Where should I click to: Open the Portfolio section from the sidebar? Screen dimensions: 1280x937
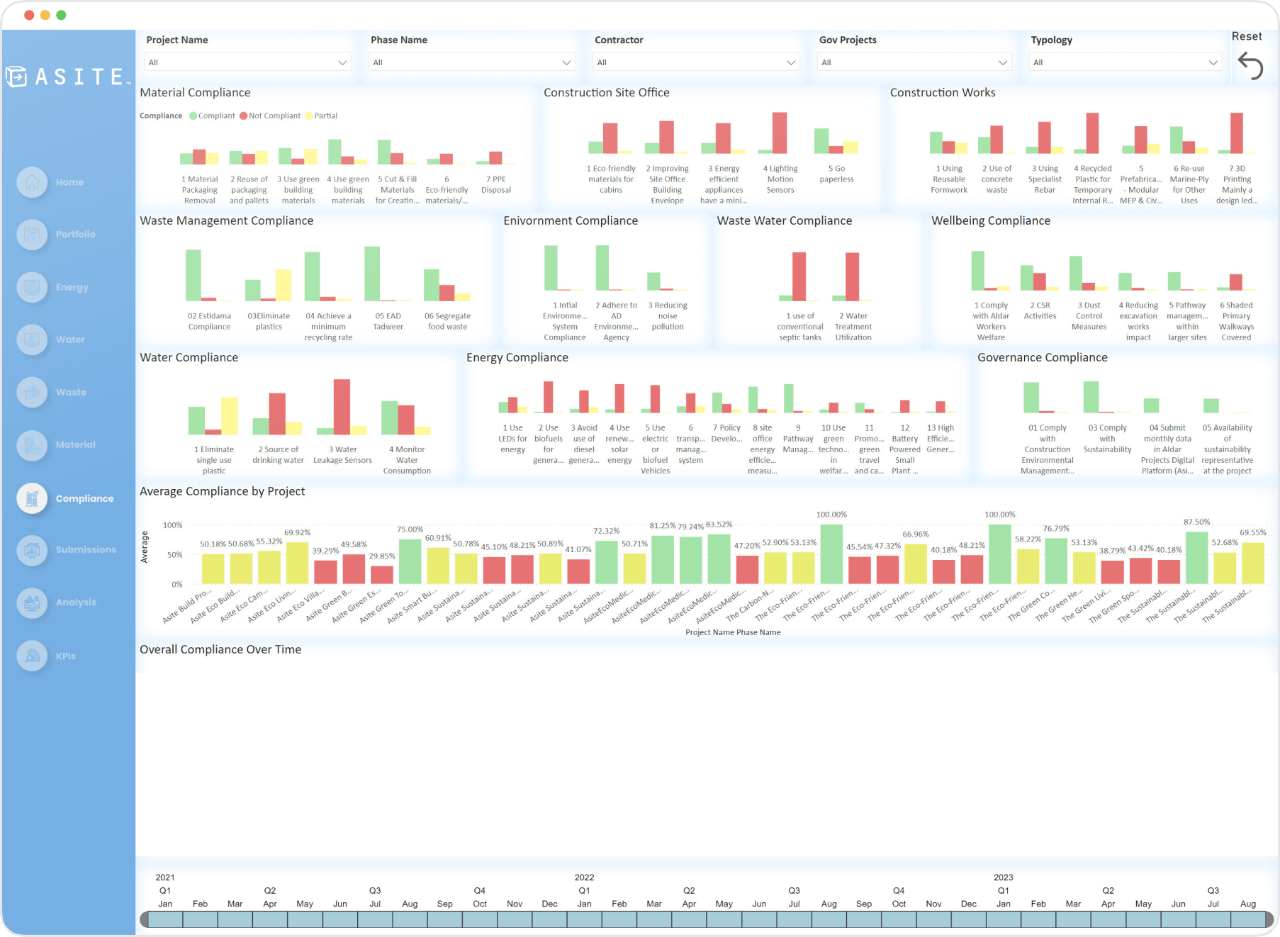pyautogui.click(x=32, y=235)
